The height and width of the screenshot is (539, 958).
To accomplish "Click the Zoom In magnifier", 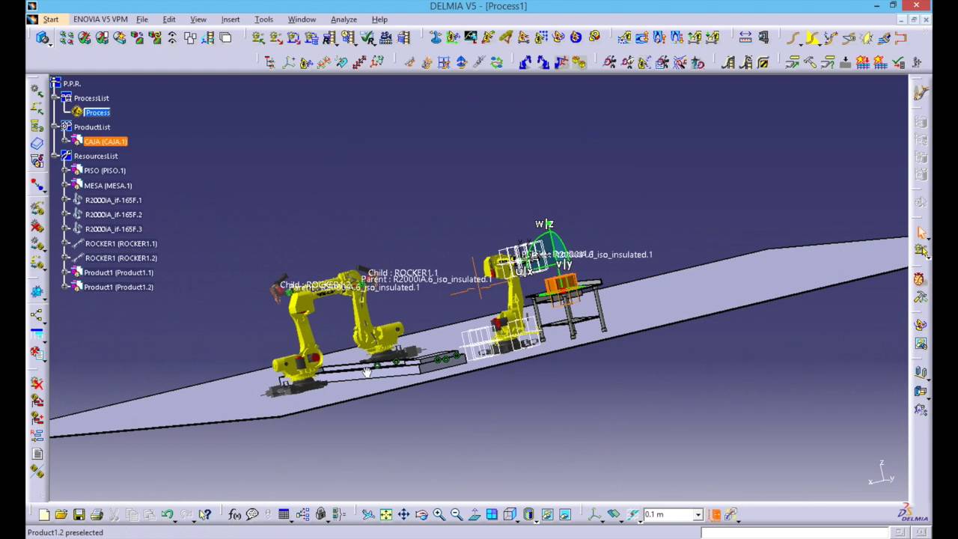I will (x=439, y=515).
